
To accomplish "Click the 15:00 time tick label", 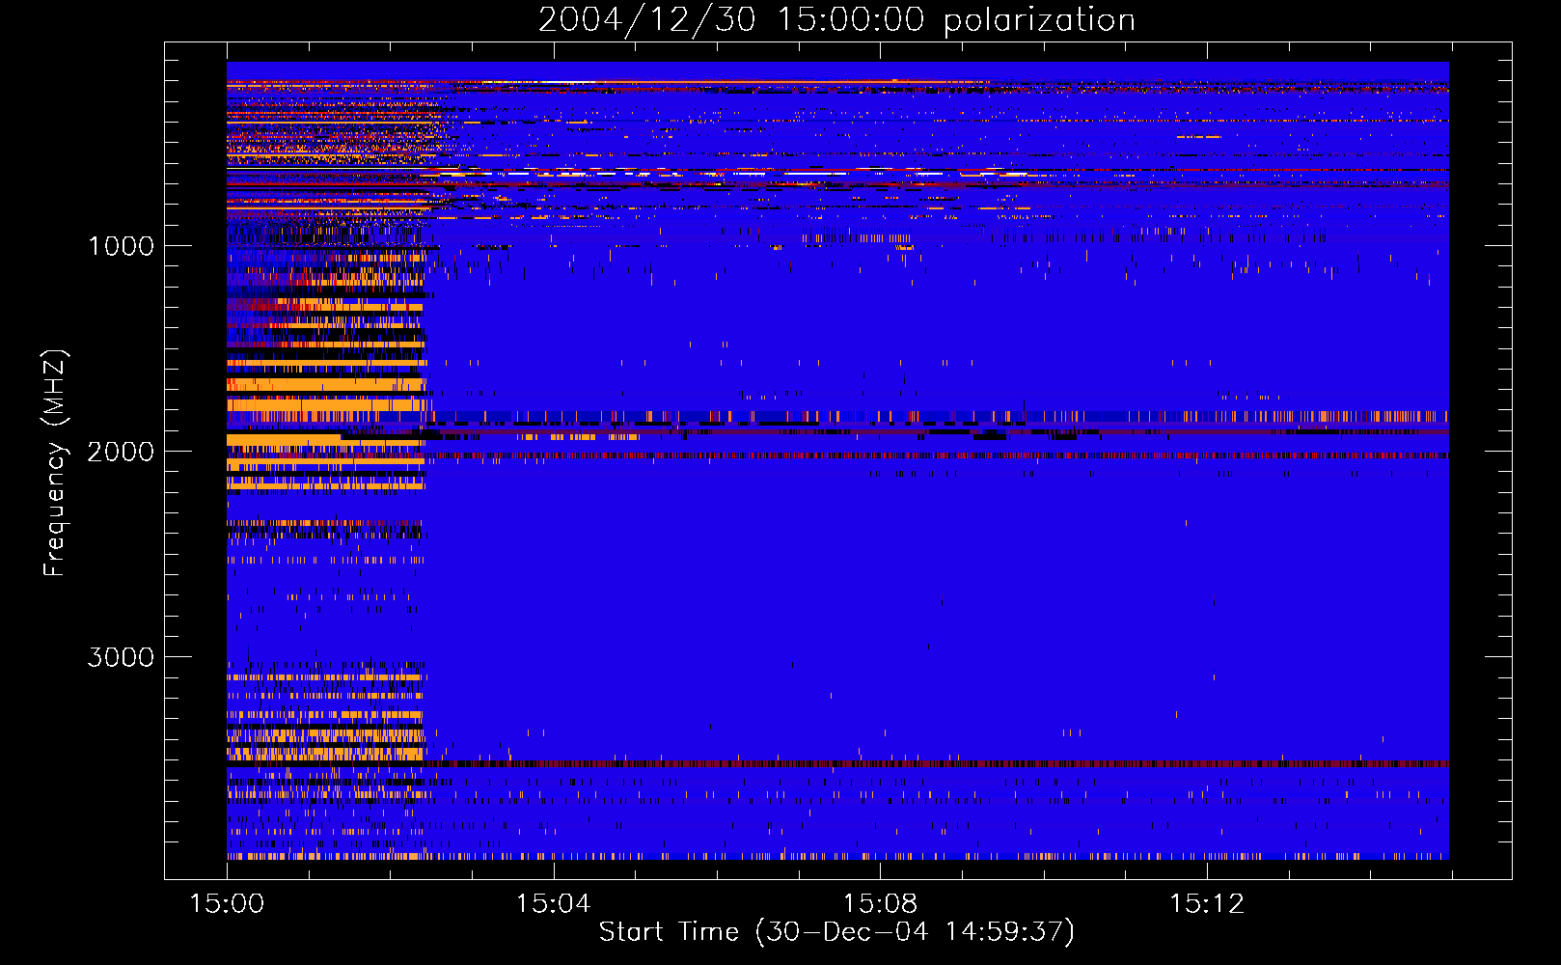I will click(x=227, y=904).
